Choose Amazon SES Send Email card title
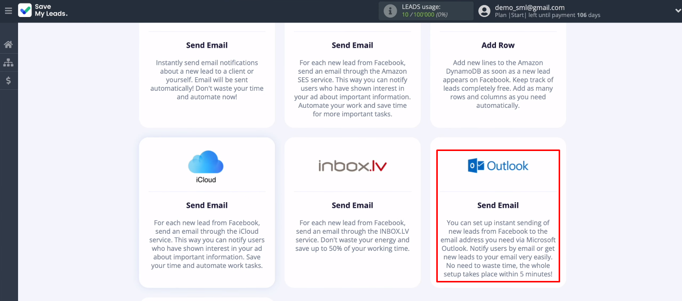682x301 pixels. [x=353, y=45]
